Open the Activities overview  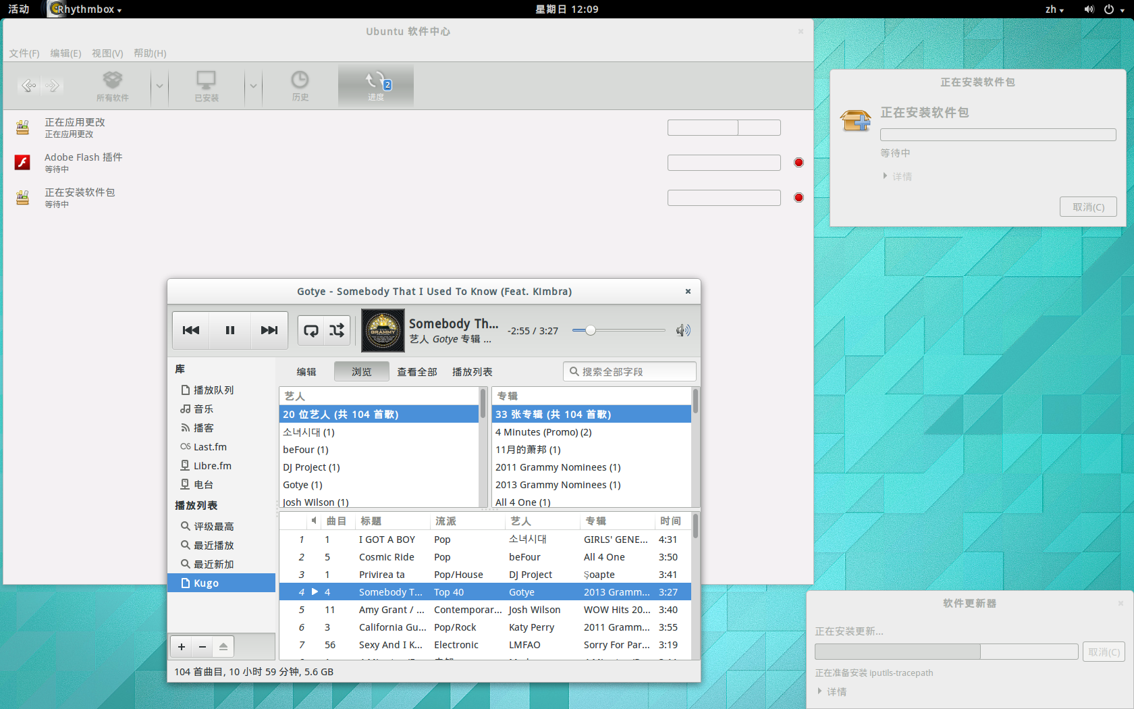click(x=19, y=9)
